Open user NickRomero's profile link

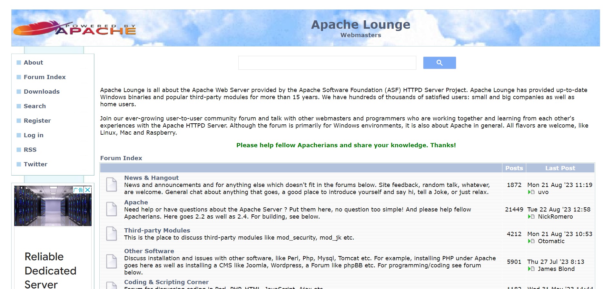(555, 217)
